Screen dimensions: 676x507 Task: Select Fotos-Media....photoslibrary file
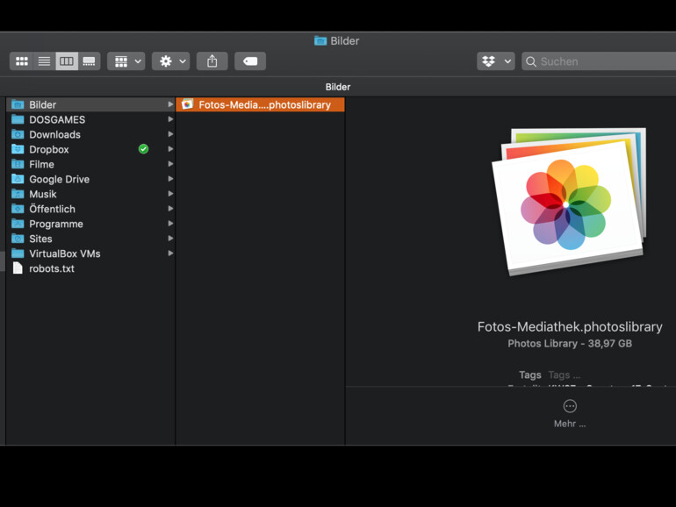click(x=260, y=104)
